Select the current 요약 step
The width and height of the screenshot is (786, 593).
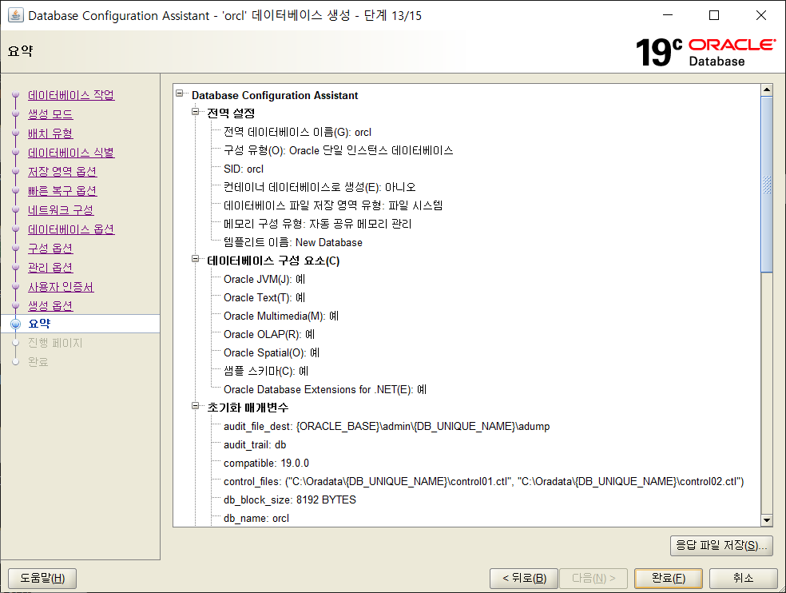pyautogui.click(x=80, y=324)
